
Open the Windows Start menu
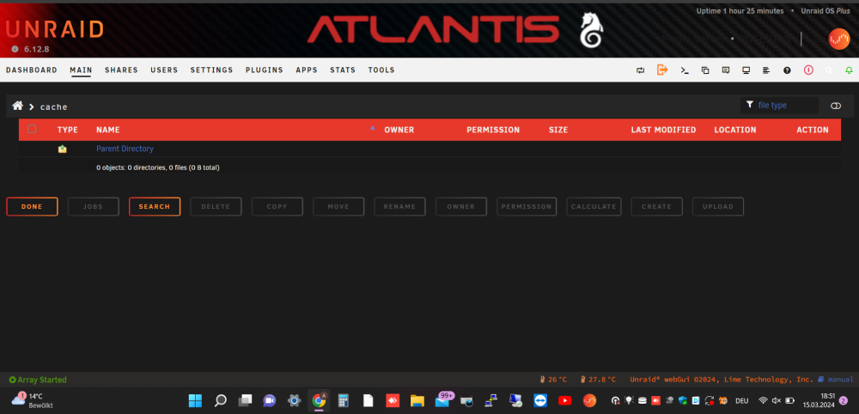pos(195,400)
